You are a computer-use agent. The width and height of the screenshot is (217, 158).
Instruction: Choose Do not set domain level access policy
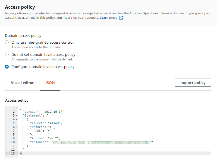tap(7, 54)
